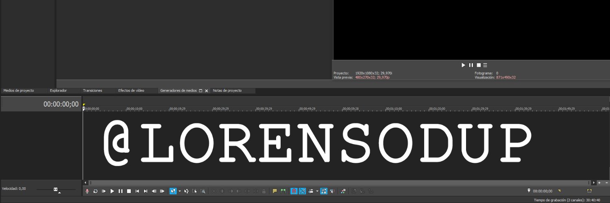Viewport: 610px width, 203px height.
Task: Insert a marker with yellow flag icon
Action: tap(274, 191)
